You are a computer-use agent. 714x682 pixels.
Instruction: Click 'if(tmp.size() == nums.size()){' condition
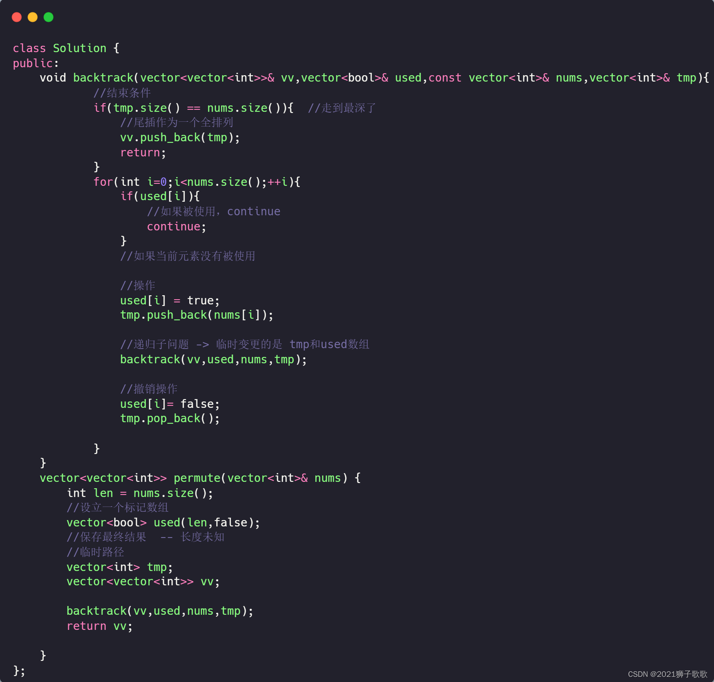pos(194,108)
